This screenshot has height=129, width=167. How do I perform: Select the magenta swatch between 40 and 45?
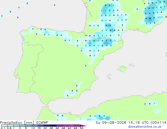(71, 126)
